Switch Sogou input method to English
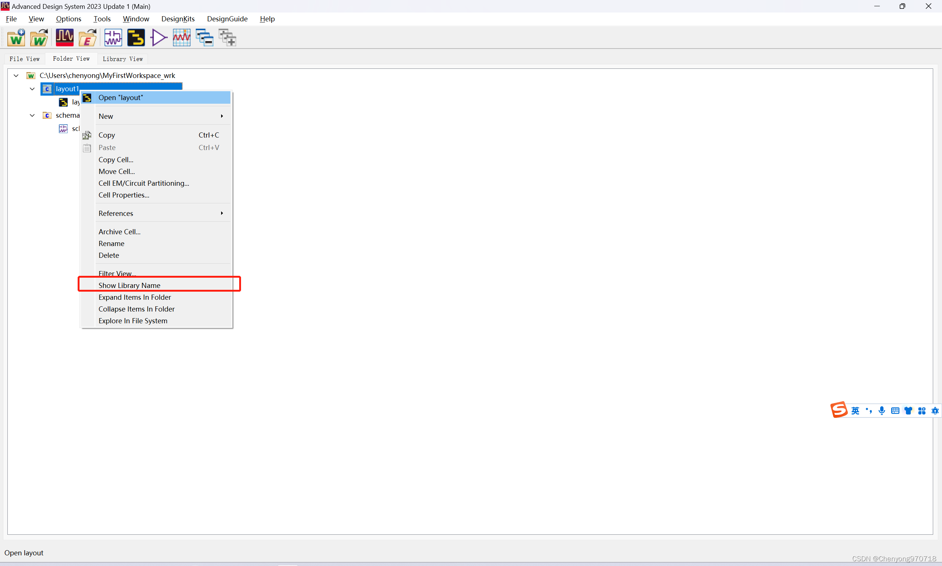 (x=856, y=410)
